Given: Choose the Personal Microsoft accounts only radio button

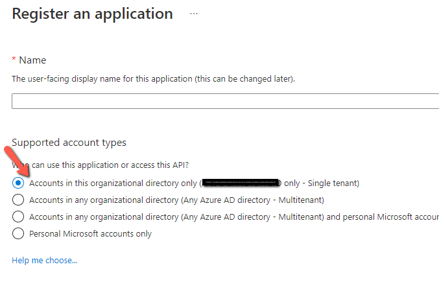Looking at the screenshot, I should point(18,233).
